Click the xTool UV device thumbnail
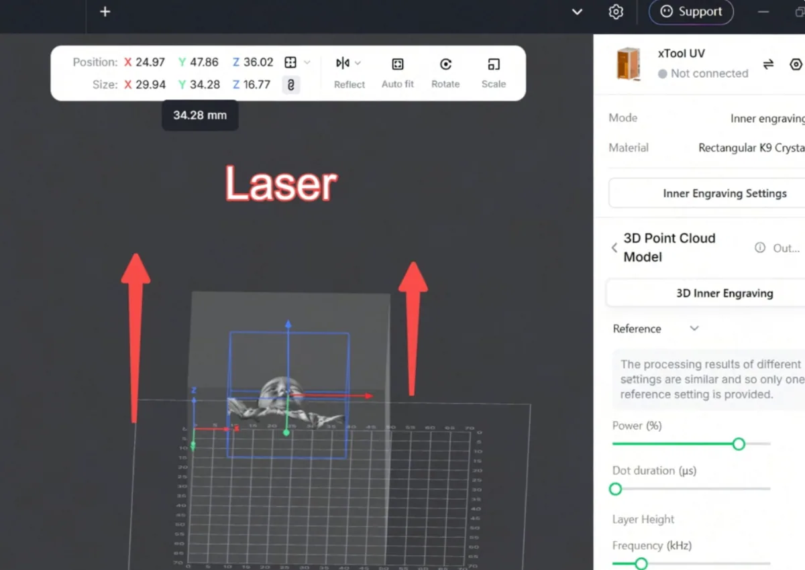 pos(629,64)
